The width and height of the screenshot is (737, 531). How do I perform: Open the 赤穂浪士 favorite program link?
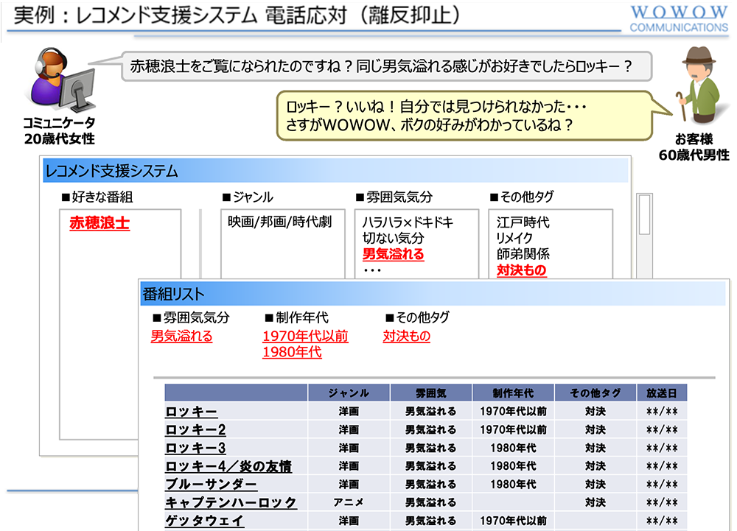coord(99,223)
